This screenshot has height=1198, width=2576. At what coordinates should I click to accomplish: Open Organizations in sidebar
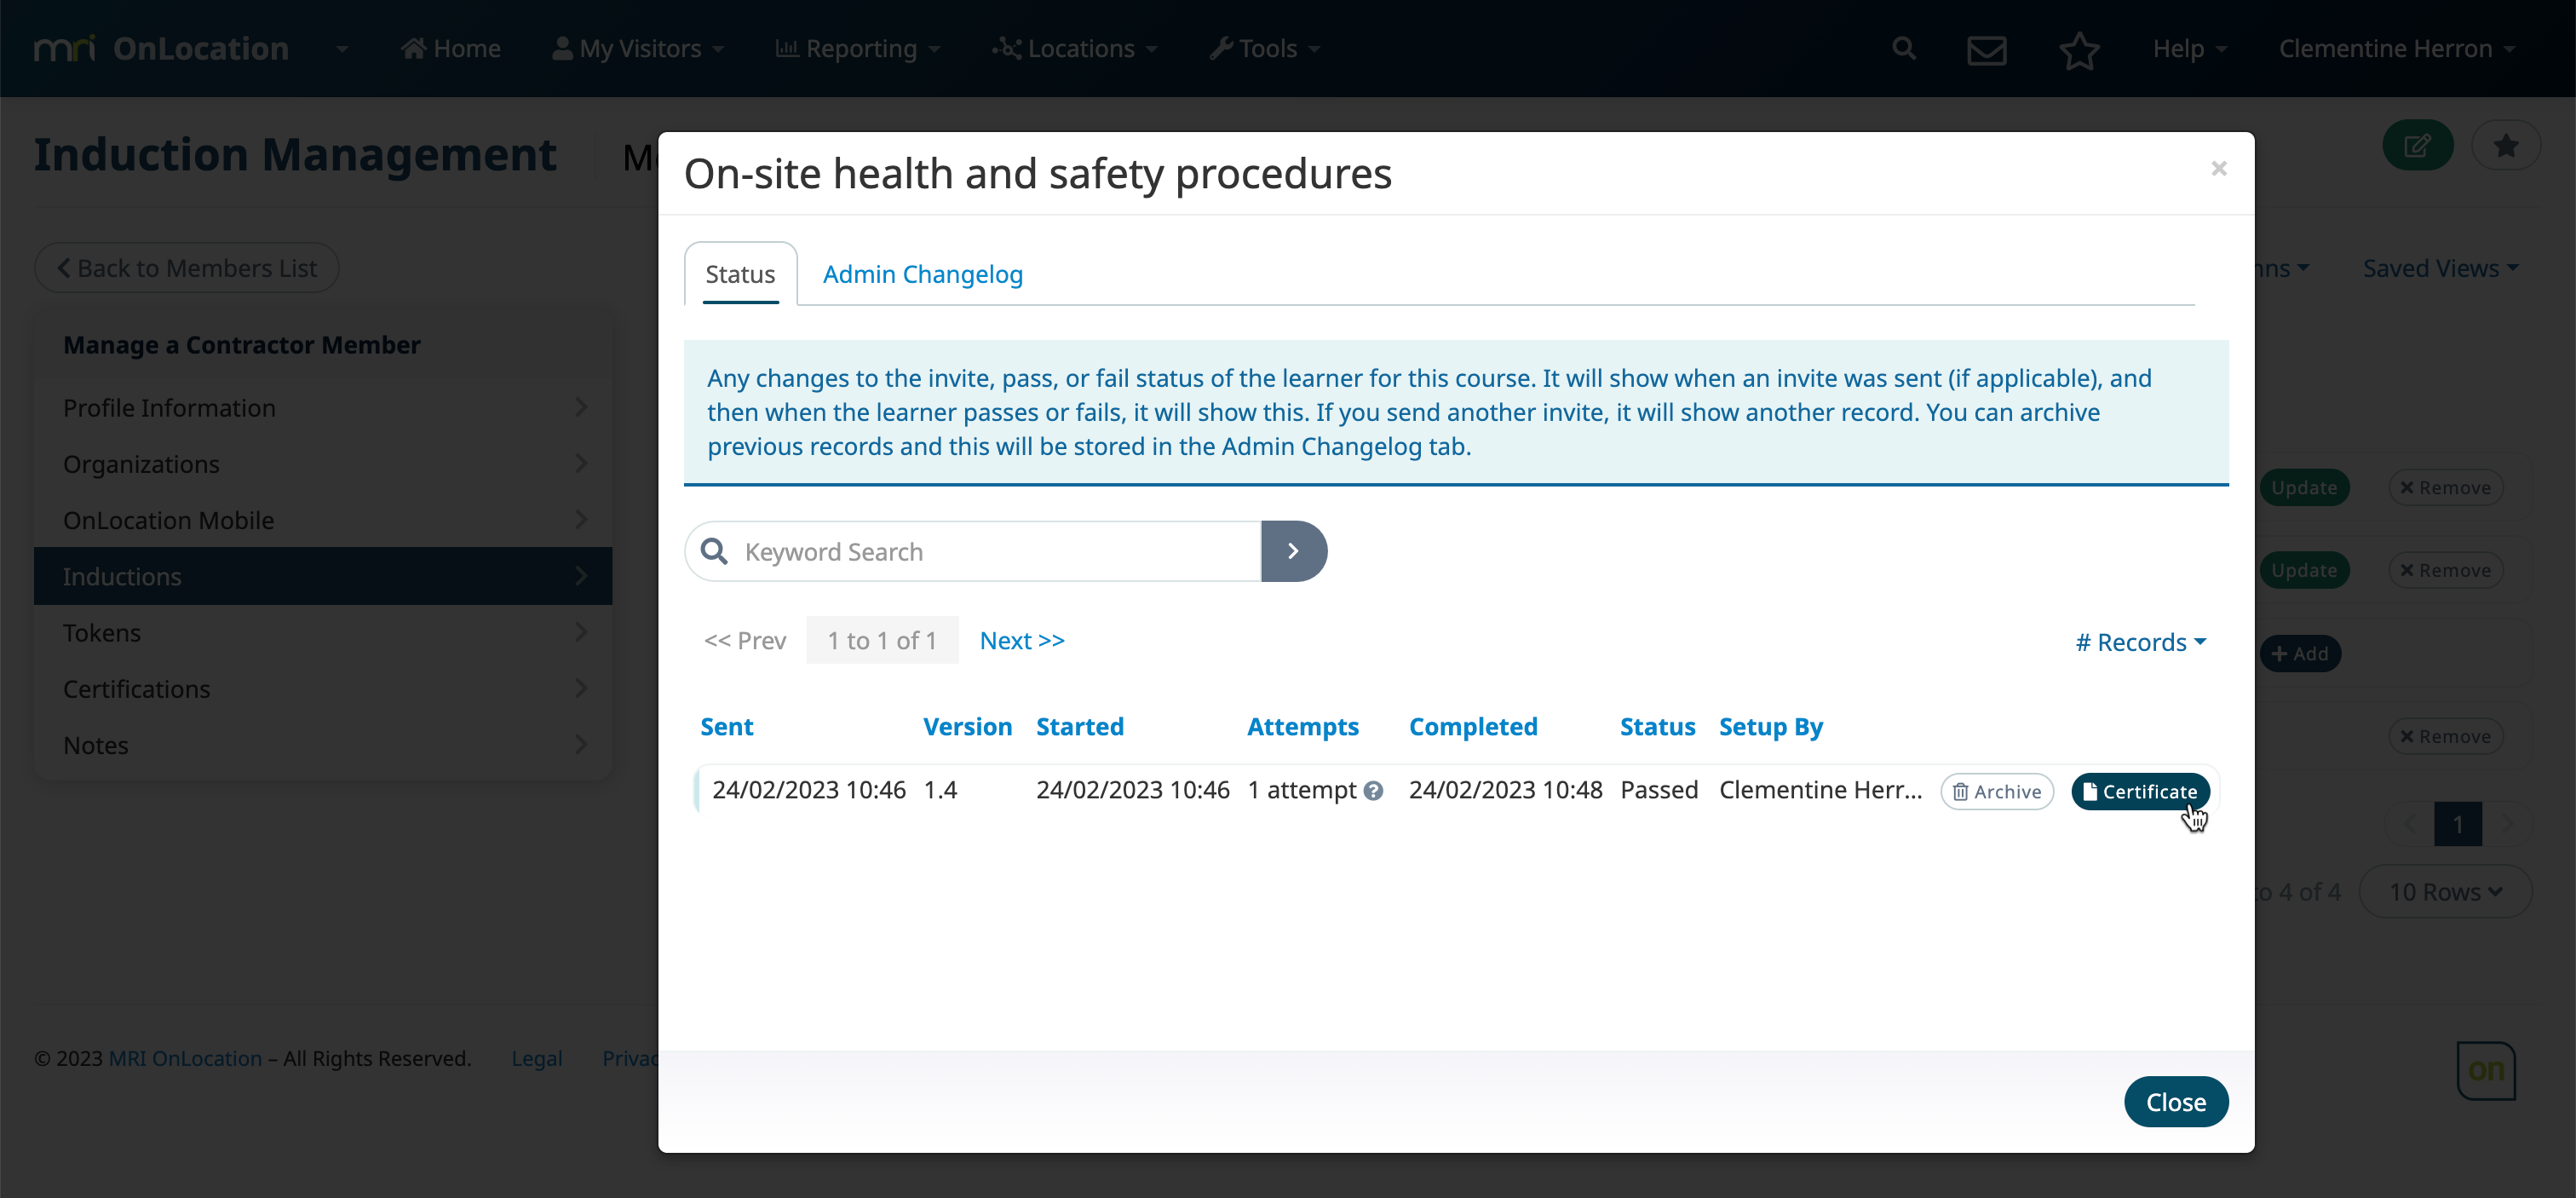point(323,463)
